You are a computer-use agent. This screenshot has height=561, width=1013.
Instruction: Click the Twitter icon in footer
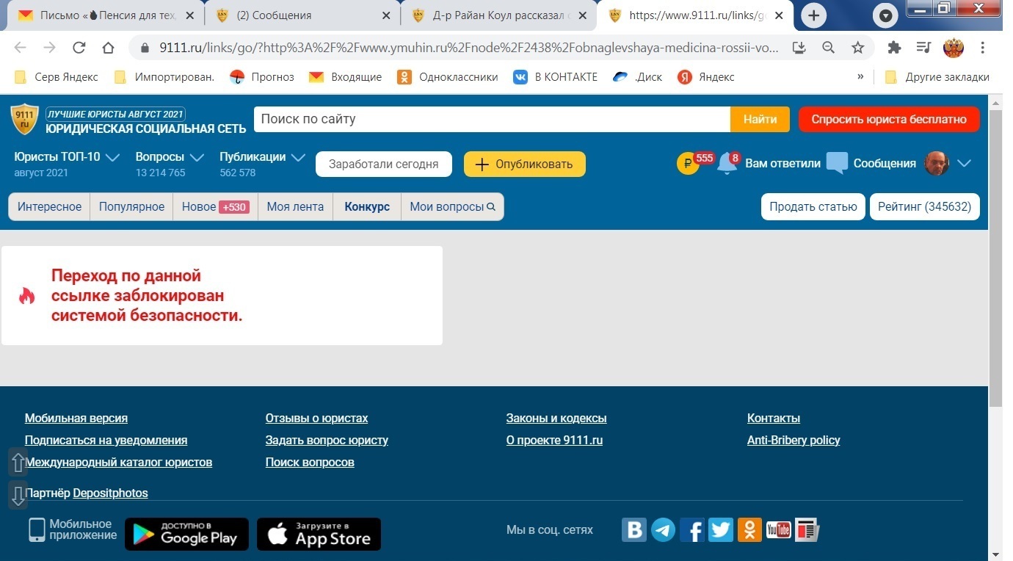pyautogui.click(x=720, y=529)
